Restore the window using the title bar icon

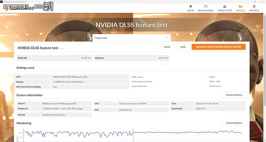[x=255, y=1]
